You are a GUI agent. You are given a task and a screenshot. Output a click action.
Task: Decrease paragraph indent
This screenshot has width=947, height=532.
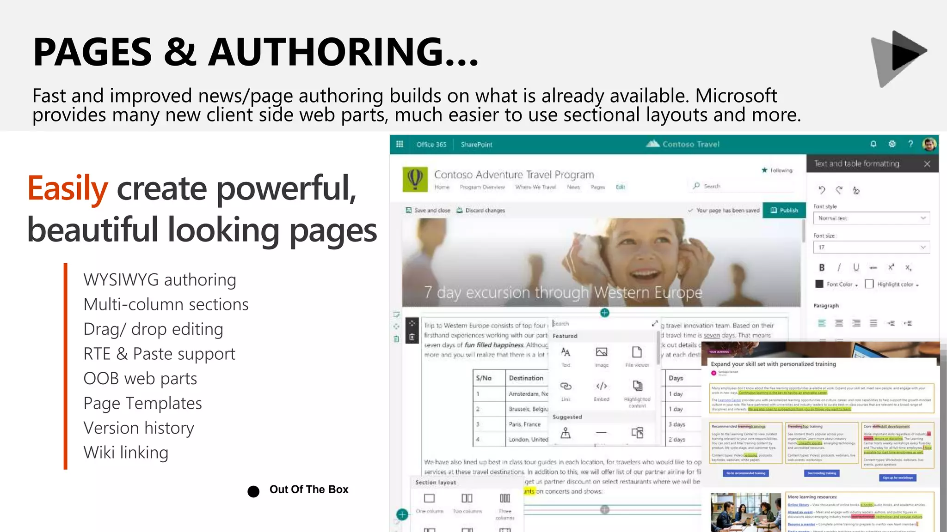tap(908, 323)
